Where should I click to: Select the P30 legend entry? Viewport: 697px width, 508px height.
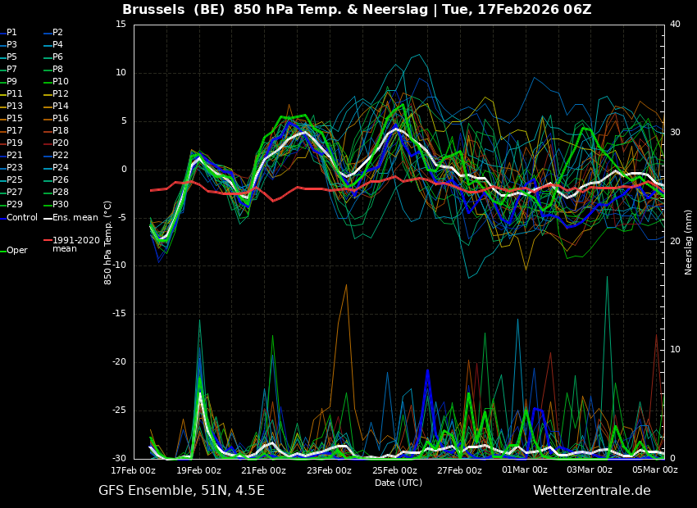(x=61, y=205)
